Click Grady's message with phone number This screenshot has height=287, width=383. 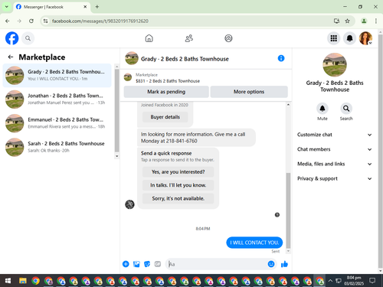coord(196,138)
